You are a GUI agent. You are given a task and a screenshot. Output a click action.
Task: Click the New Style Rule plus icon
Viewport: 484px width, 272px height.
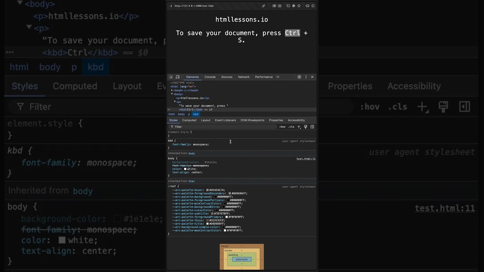tap(299, 127)
